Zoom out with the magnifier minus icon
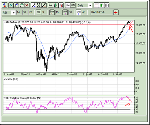This screenshot has height=125, width=150. [x=21, y=5]
